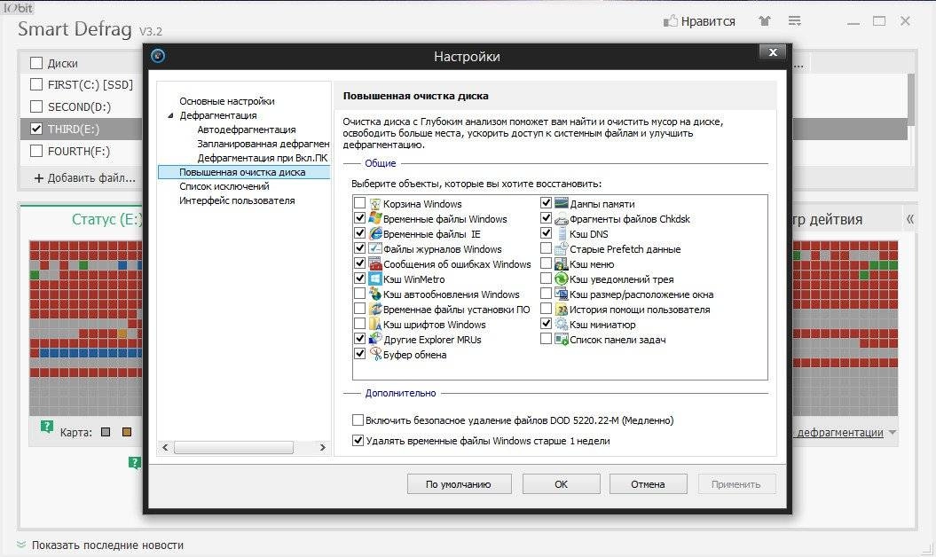Toggle the Кэш миниатюр checkbox
Image resolution: width=936 pixels, height=557 pixels.
pyautogui.click(x=546, y=324)
